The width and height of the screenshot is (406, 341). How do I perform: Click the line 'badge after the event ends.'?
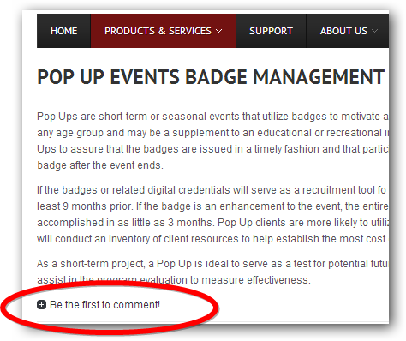pyautogui.click(x=100, y=165)
